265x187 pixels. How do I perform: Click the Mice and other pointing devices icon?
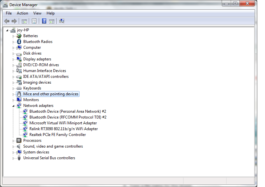point(19,94)
